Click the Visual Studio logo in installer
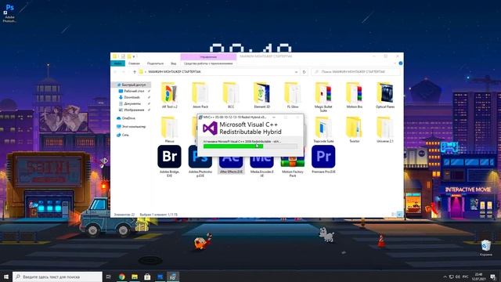Viewport: 501px width, 282px height. [210, 128]
